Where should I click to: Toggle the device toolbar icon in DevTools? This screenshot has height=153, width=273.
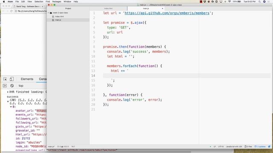[x=12, y=79]
